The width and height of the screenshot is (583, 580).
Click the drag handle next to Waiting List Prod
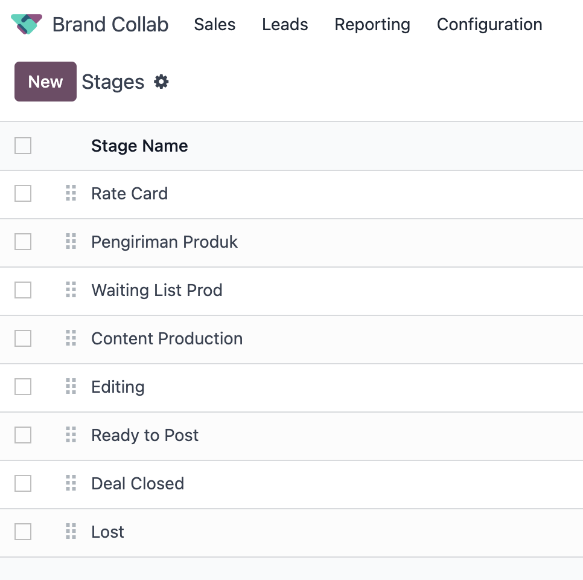click(x=71, y=289)
